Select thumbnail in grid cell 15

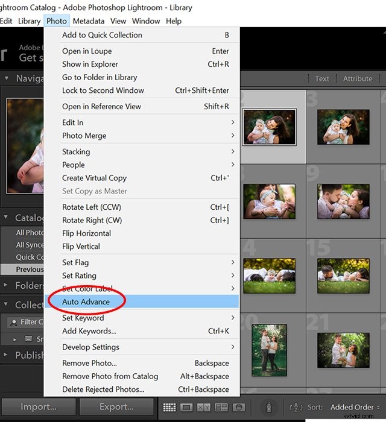(x=343, y=276)
